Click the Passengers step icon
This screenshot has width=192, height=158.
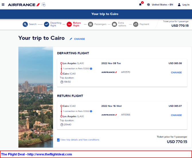(91, 24)
